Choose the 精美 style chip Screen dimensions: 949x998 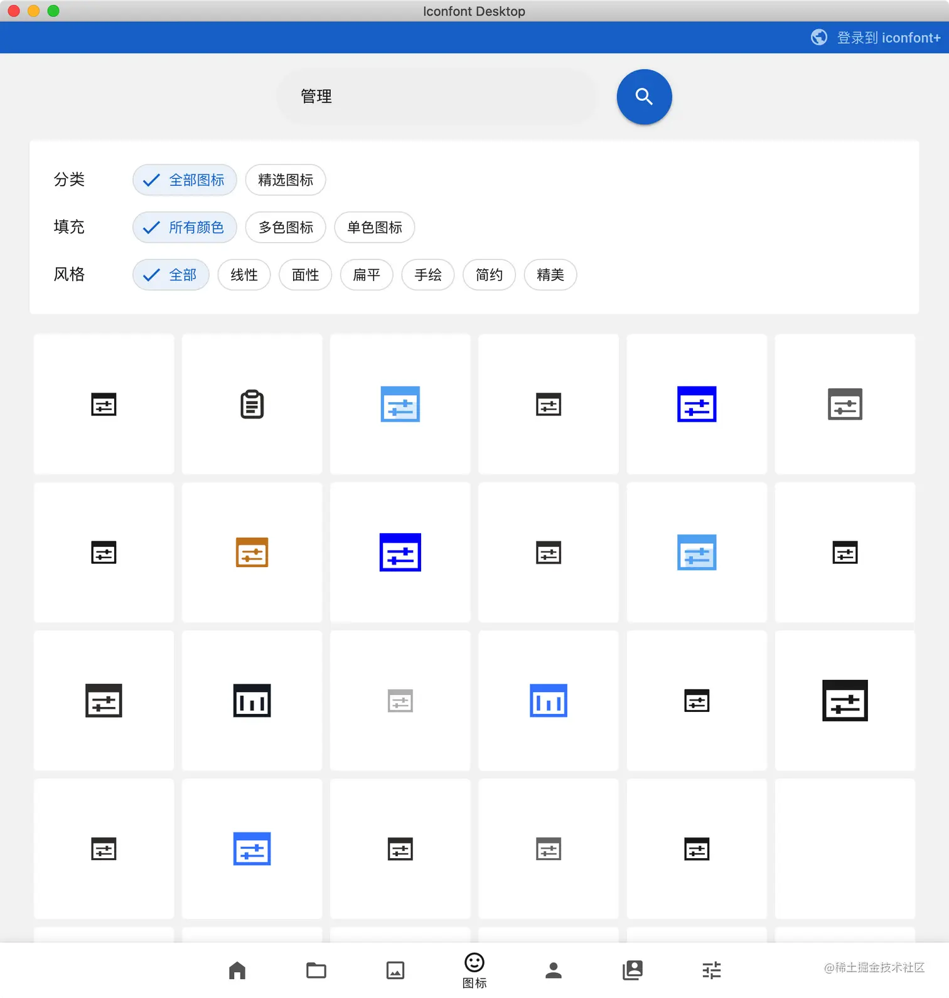pos(550,275)
